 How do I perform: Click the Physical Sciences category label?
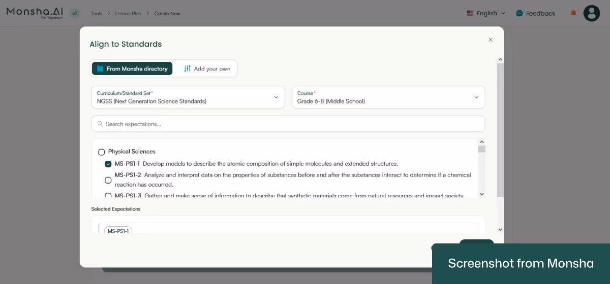tap(132, 152)
